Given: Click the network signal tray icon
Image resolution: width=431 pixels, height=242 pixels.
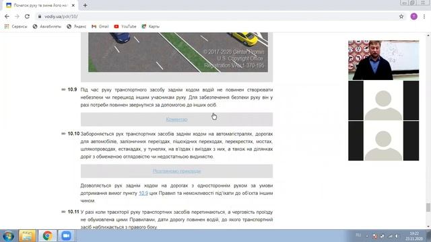Looking at the screenshot, I should click(x=391, y=236).
